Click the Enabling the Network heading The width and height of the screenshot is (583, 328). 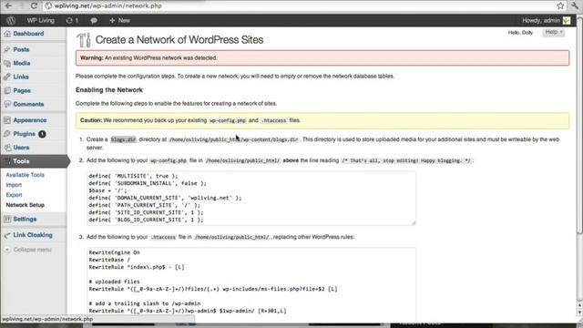109,90
